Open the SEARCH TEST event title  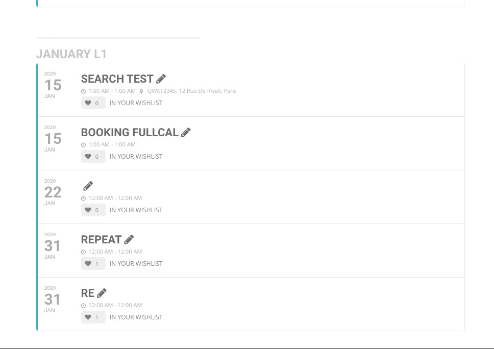point(117,79)
